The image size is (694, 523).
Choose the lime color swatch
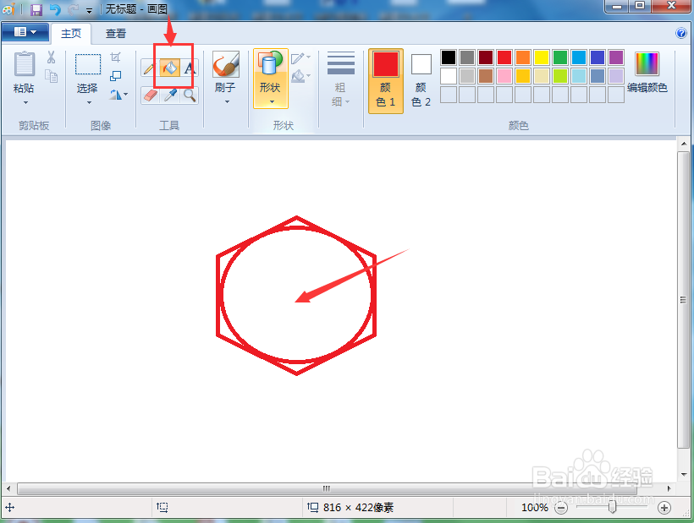(x=560, y=76)
